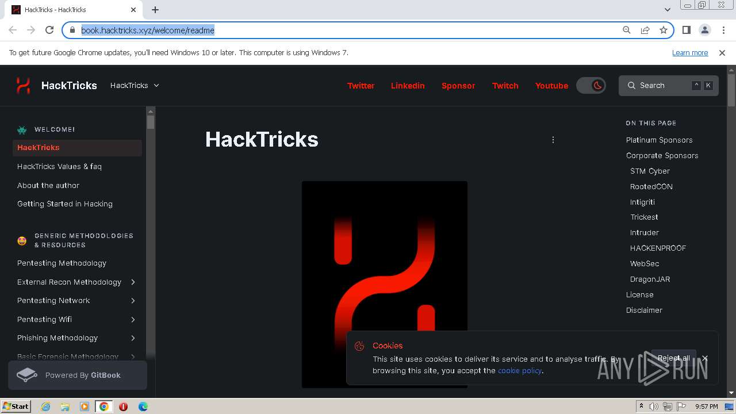Click the main page scrollbar thumb
Viewport: 736px width, 414px height.
coord(731,90)
